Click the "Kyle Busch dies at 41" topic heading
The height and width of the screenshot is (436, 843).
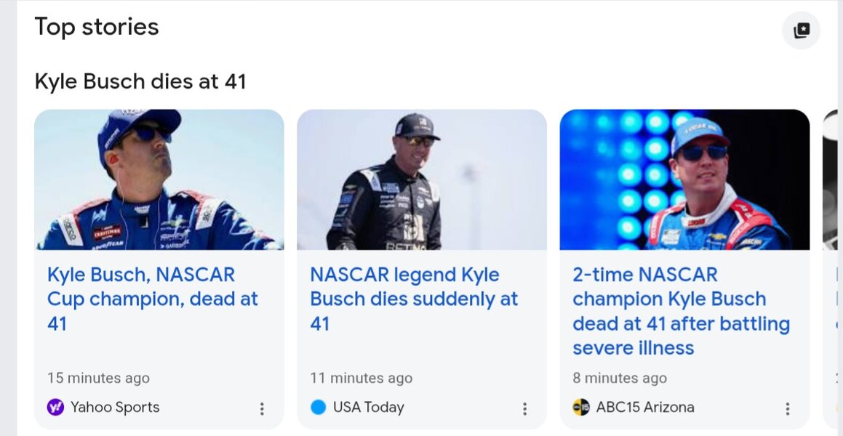140,81
